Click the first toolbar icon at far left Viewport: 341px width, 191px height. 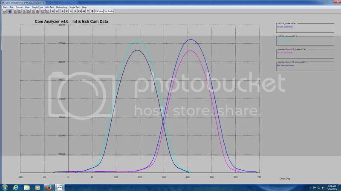4,11
